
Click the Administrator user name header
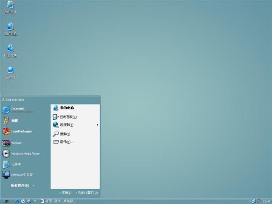tap(13, 99)
